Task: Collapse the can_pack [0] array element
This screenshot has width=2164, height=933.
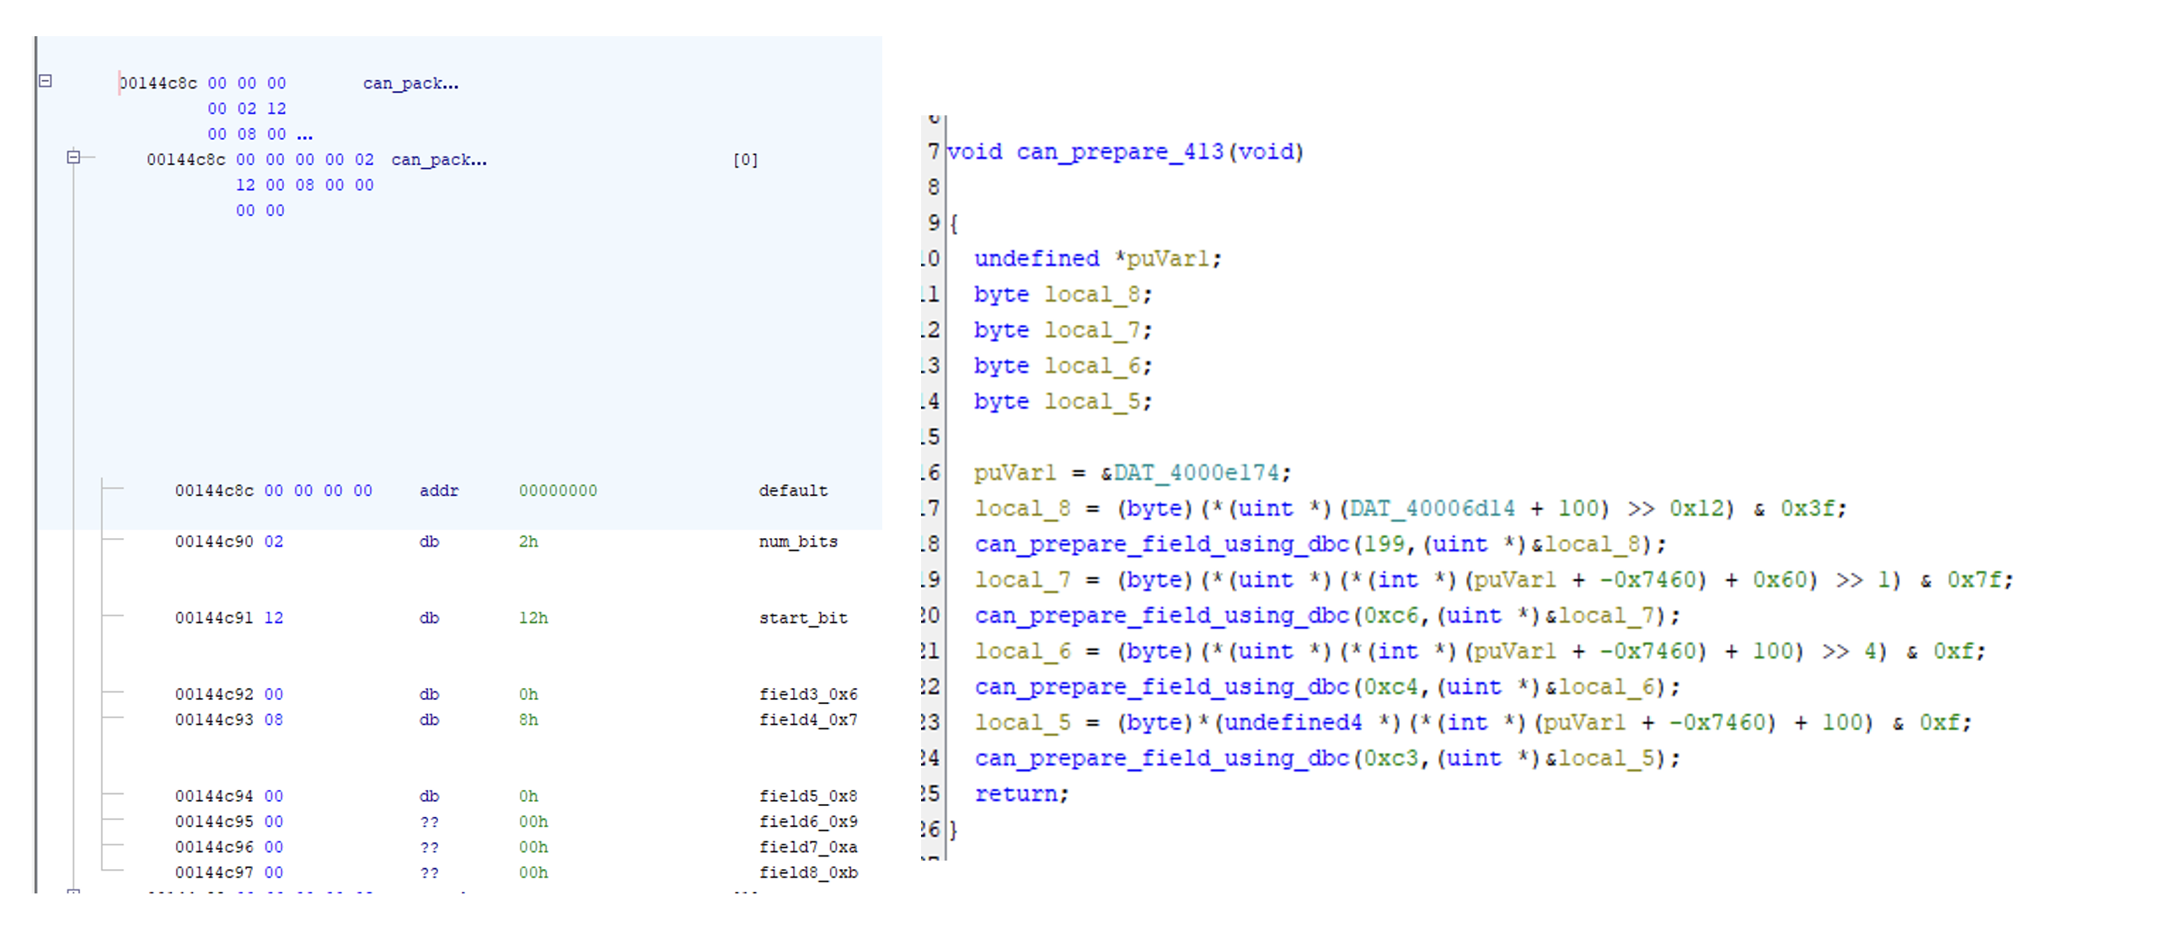Action: tap(73, 157)
